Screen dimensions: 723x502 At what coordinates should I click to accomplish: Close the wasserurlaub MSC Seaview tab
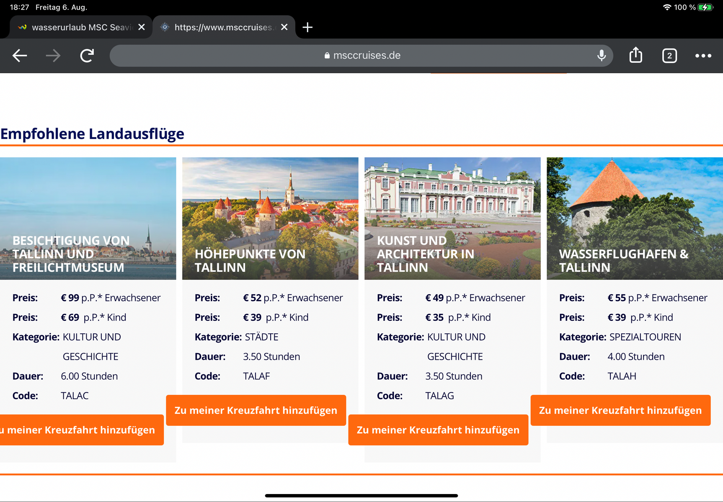142,27
